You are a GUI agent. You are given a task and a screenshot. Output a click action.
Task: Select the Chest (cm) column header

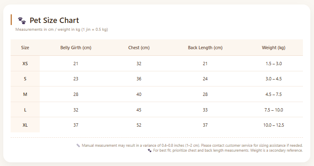(x=139, y=48)
